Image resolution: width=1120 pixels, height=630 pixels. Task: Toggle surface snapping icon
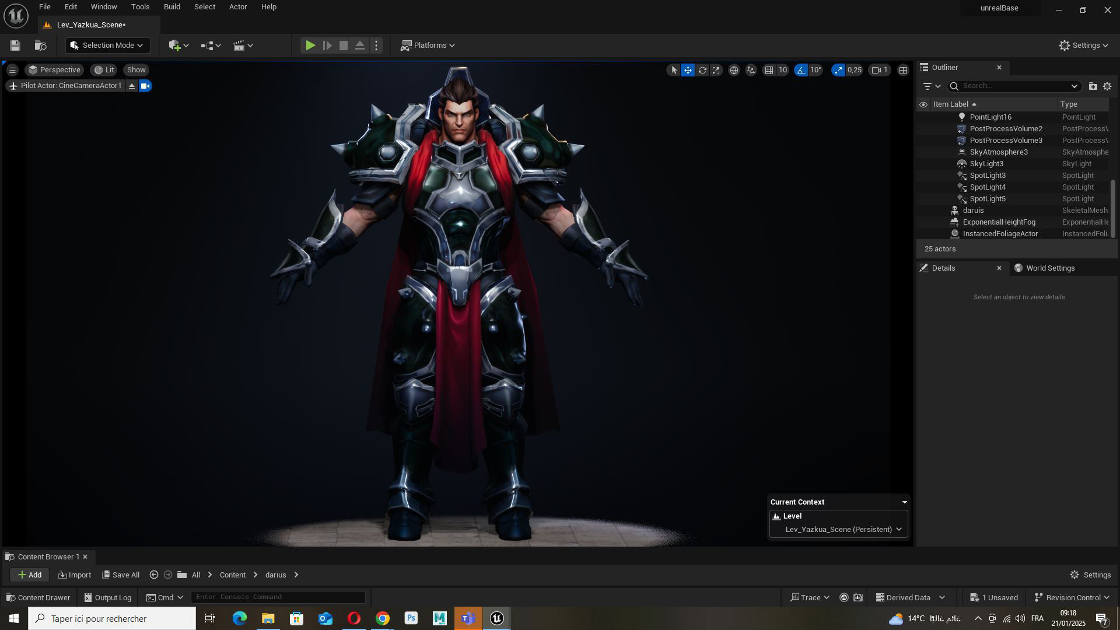click(751, 70)
